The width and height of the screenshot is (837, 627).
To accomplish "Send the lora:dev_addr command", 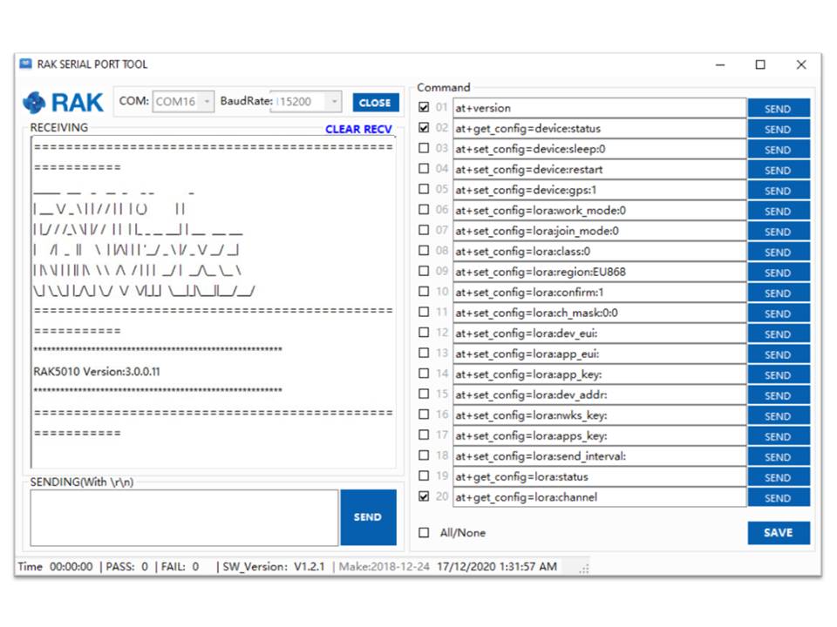I will 779,395.
